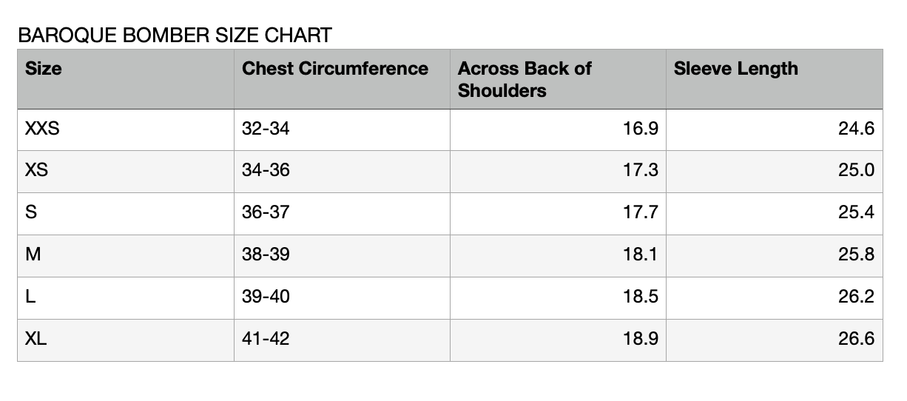Click the 25.0 sleeve length value
Image resolution: width=907 pixels, height=401 pixels.
856,170
